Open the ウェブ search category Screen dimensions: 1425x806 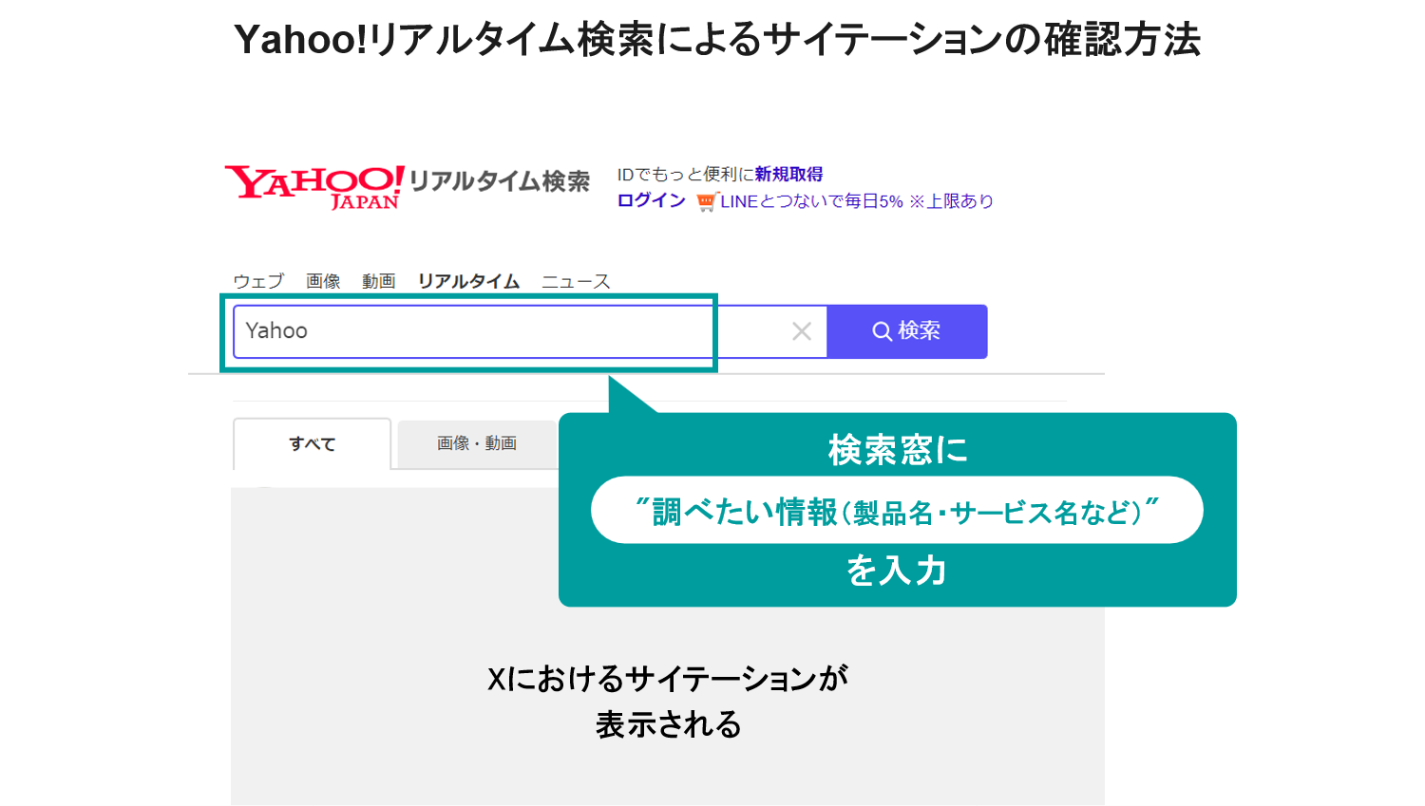[x=258, y=281]
